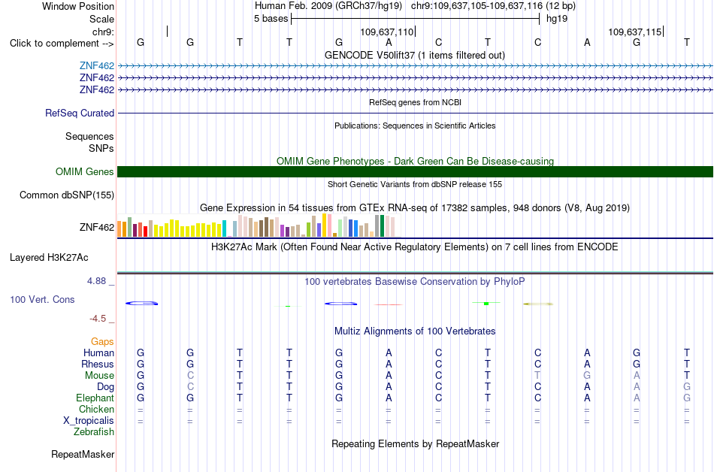
Task: Click the RepeatMasker track label
Action: [83, 454]
